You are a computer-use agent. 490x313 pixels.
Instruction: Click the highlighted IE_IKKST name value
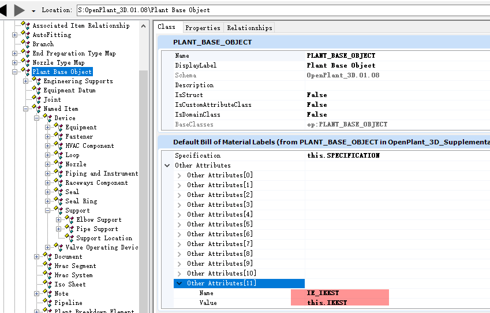(x=341, y=293)
